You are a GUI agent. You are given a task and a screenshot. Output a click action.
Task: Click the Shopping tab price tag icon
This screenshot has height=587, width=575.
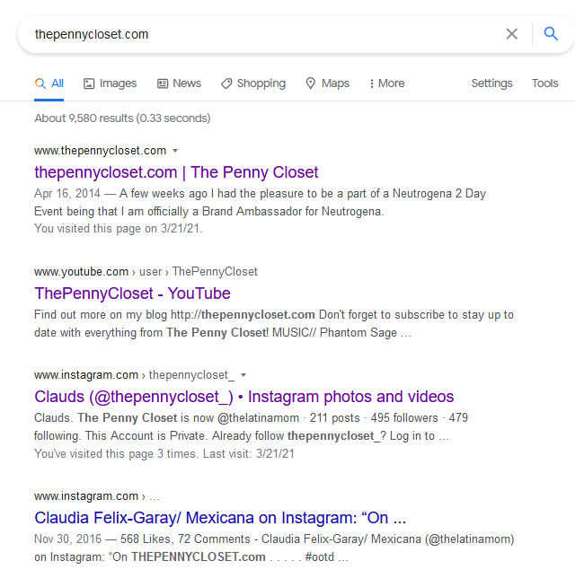click(x=226, y=83)
